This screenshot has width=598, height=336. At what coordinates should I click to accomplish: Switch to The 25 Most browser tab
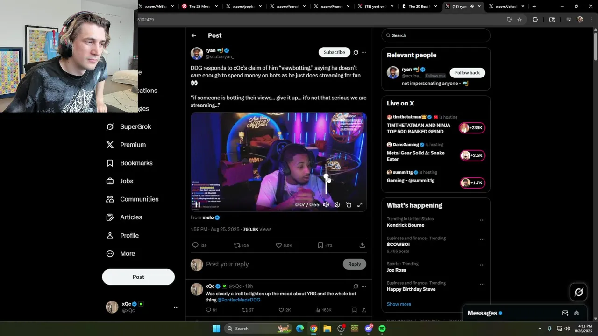click(199, 7)
